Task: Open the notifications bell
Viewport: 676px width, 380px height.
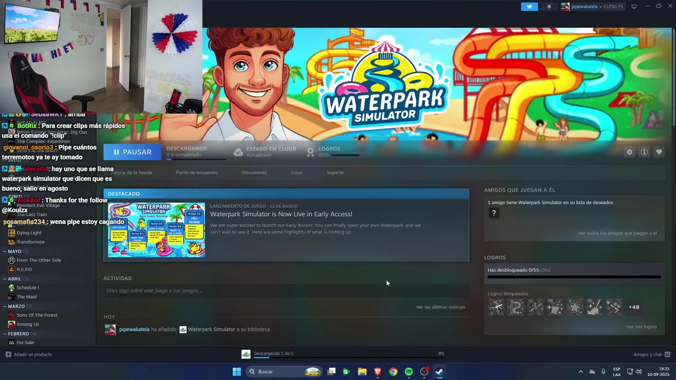Action: pyautogui.click(x=549, y=7)
